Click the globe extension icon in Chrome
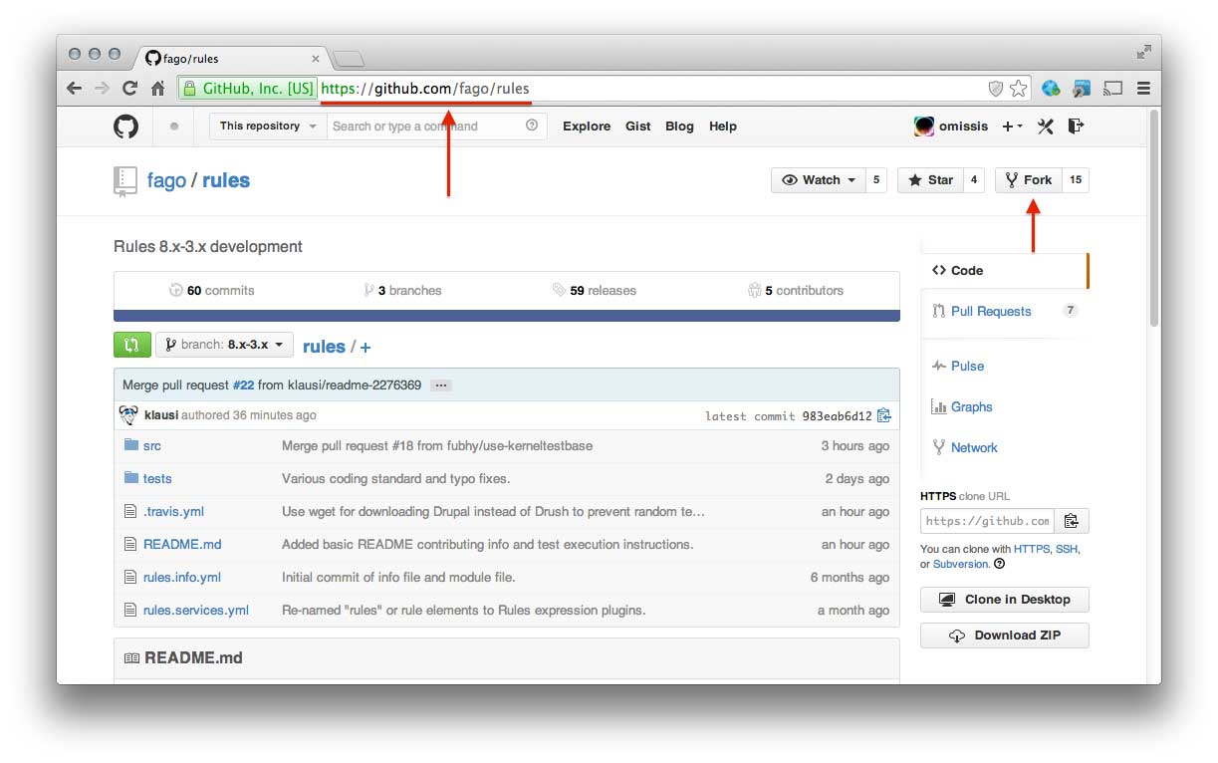The image size is (1218, 763). [x=1051, y=89]
